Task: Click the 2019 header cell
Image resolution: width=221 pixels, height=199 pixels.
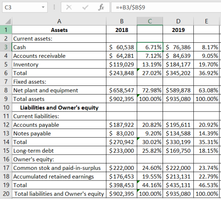Action: 178,30
